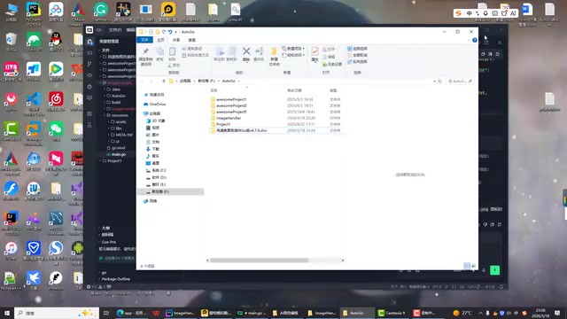Open the Easy access dropdown in ribbon
Image resolution: width=567 pixels, height=319 pixels.
pyautogui.click(x=293, y=55)
